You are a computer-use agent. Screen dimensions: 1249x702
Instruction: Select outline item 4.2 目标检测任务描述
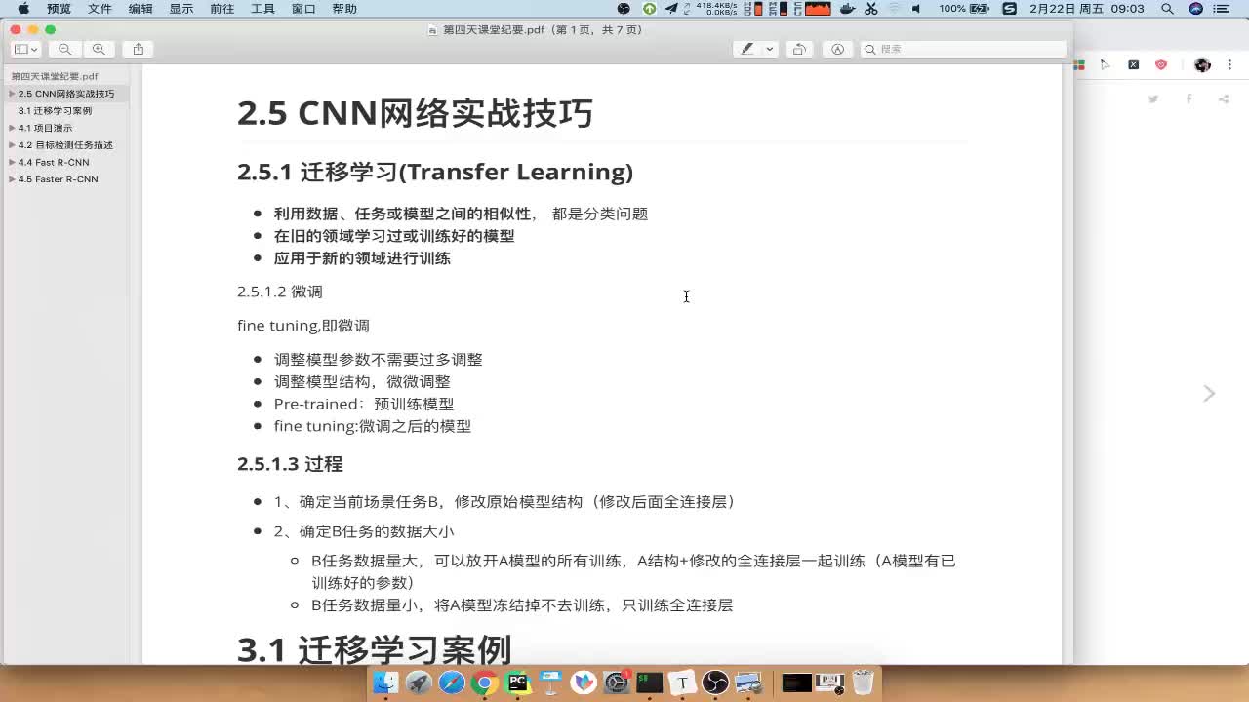tap(65, 145)
